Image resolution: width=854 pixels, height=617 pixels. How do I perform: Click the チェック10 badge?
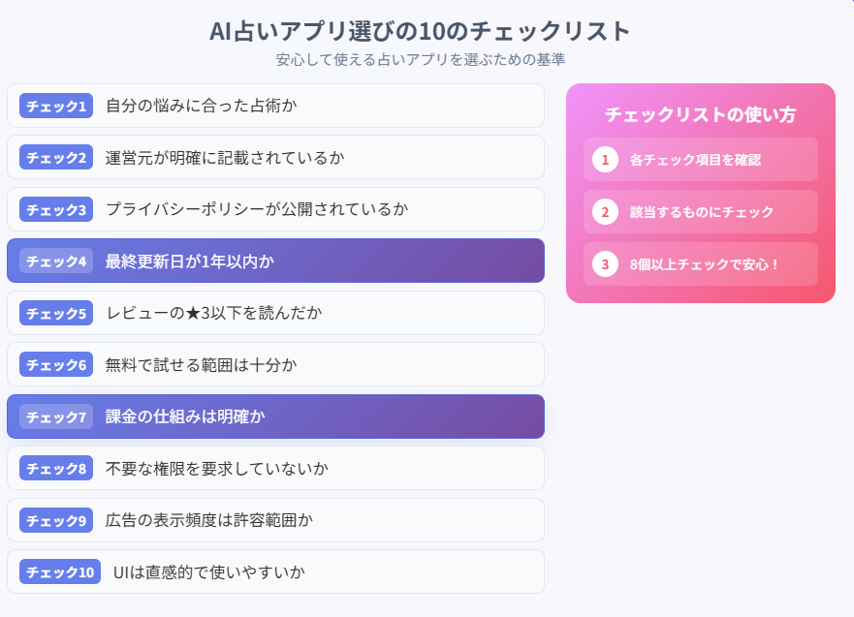point(60,571)
